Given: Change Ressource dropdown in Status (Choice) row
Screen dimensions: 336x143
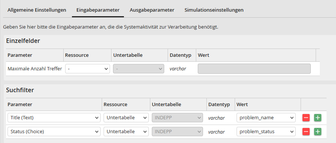Looking at the screenshot, I should [x=126, y=131].
